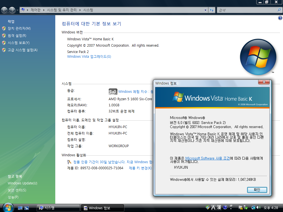Expand arrow before 제어판 breadcrumb

tap(28, 10)
